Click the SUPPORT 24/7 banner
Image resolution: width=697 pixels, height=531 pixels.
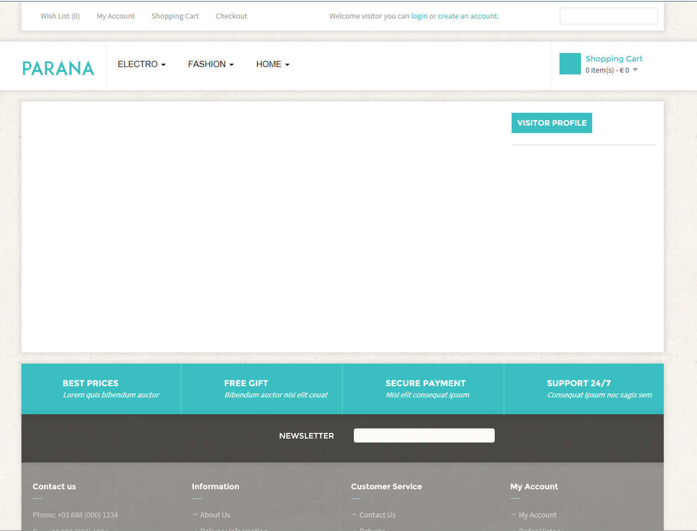[x=584, y=388]
